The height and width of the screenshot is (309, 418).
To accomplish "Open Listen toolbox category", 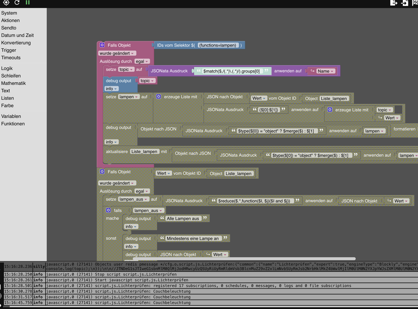I will 8,98.
